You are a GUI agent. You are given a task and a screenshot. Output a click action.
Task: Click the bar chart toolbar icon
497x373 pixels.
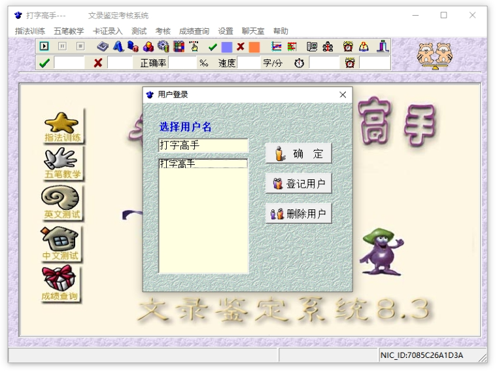292,46
